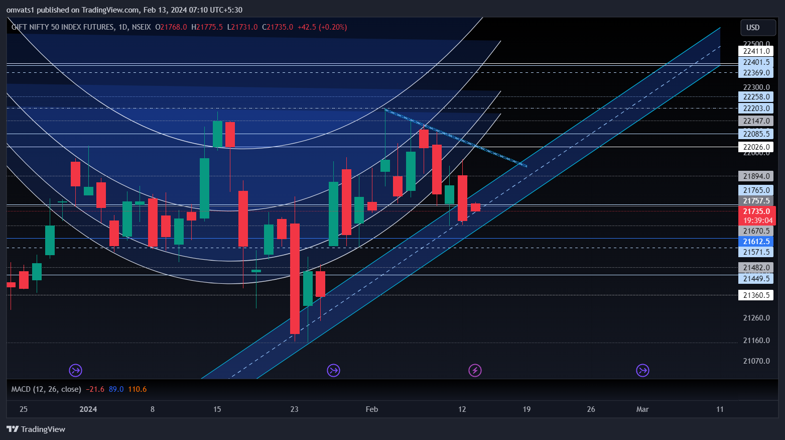This screenshot has height=440, width=785.
Task: Click the purple event icon near January 26
Action: (x=333, y=371)
